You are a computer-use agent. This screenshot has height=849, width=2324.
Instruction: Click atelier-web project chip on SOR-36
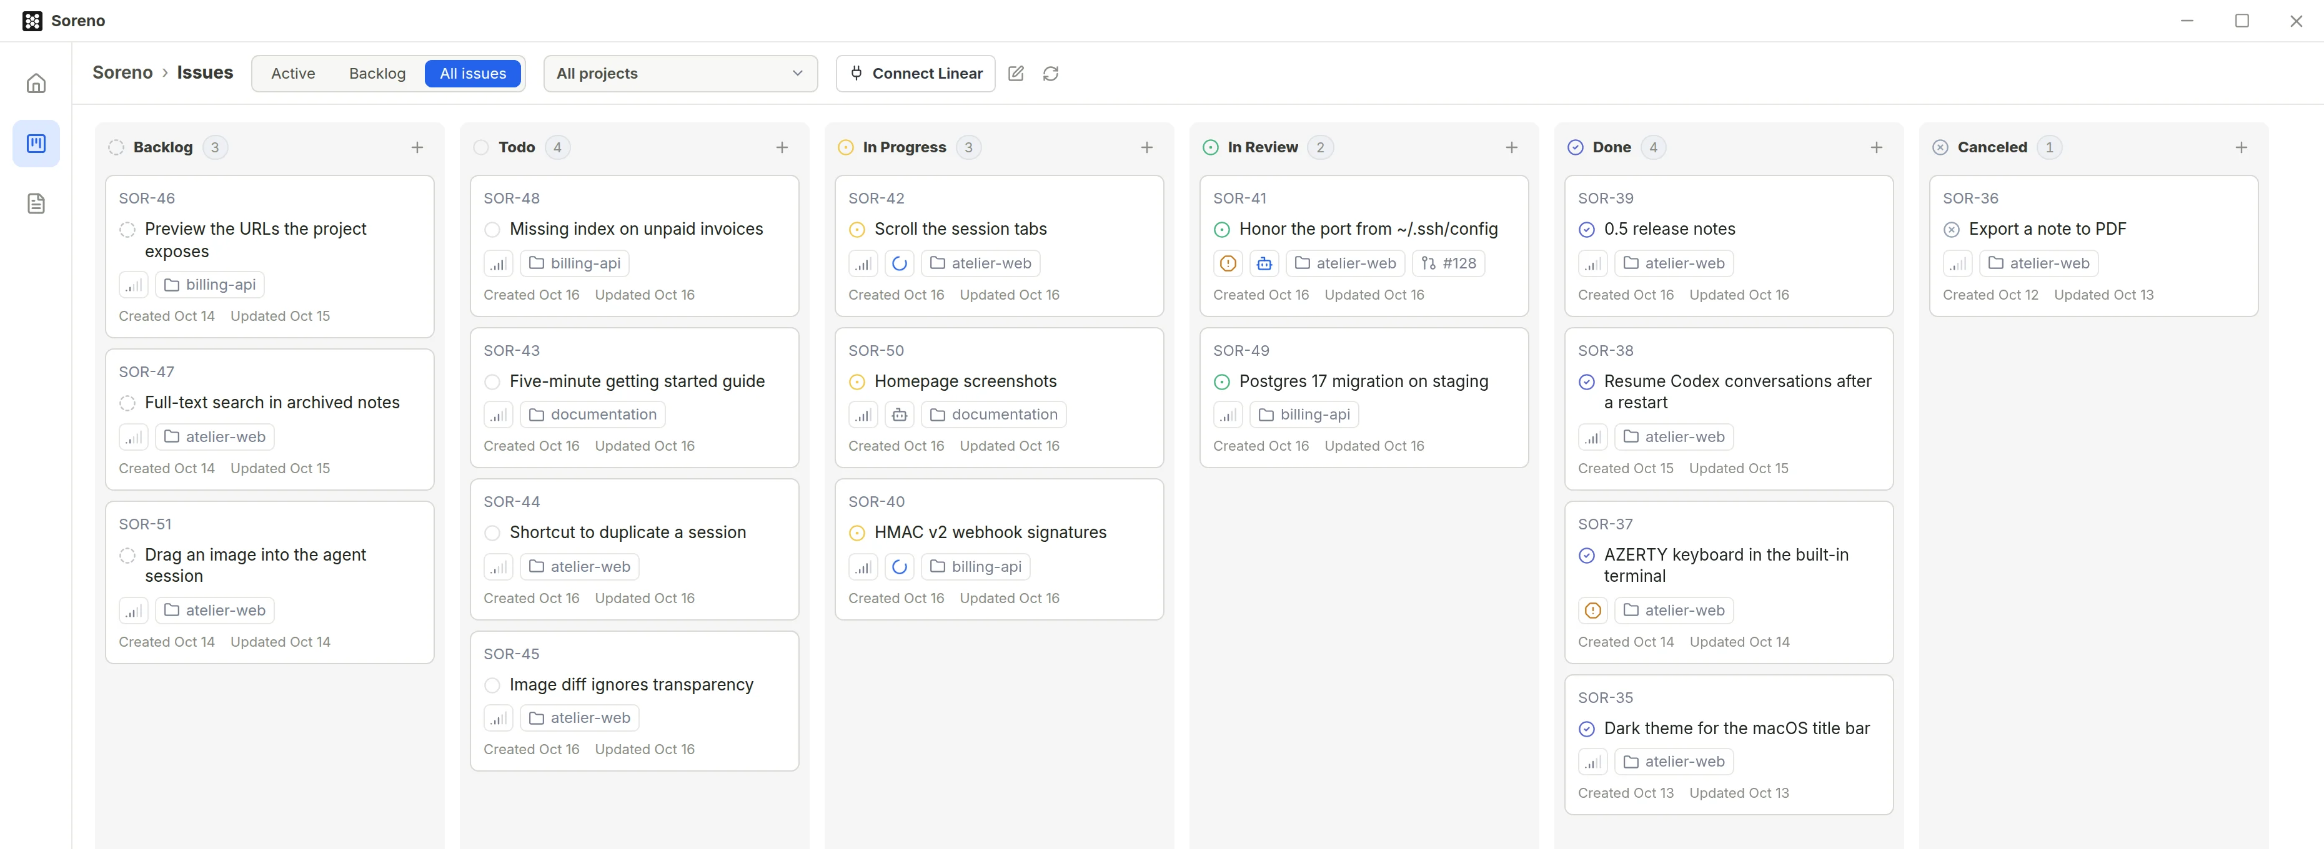(x=2038, y=263)
